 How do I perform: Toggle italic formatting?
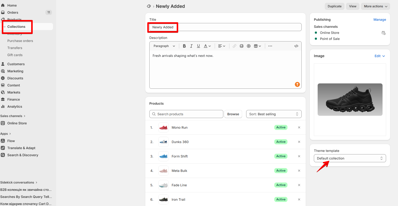(x=191, y=46)
